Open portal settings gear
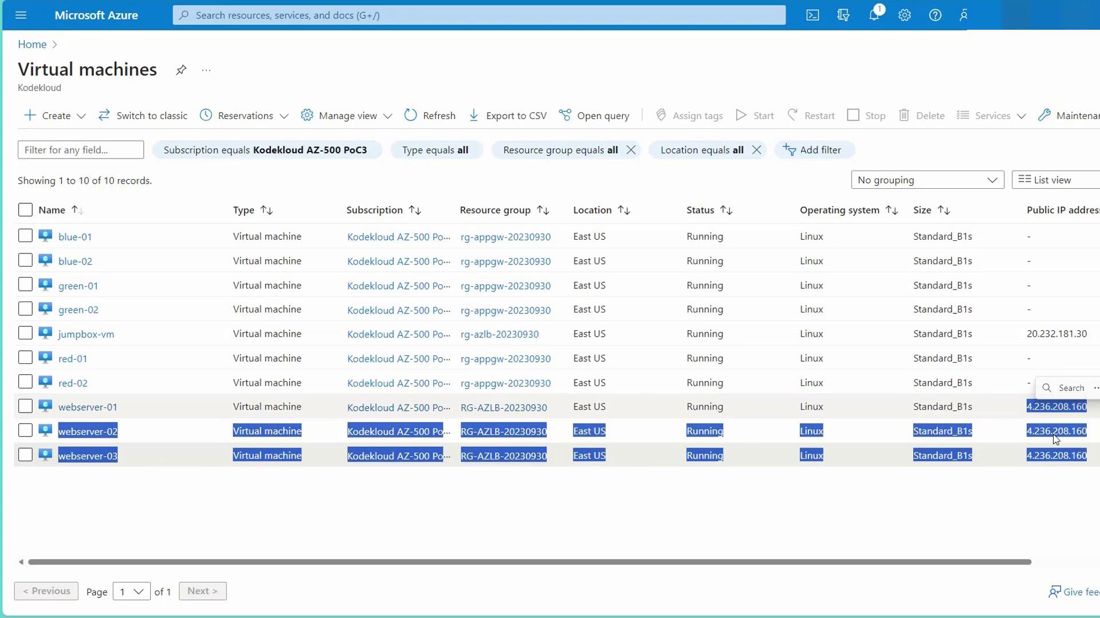Screen dimensions: 1100x618 904,15
